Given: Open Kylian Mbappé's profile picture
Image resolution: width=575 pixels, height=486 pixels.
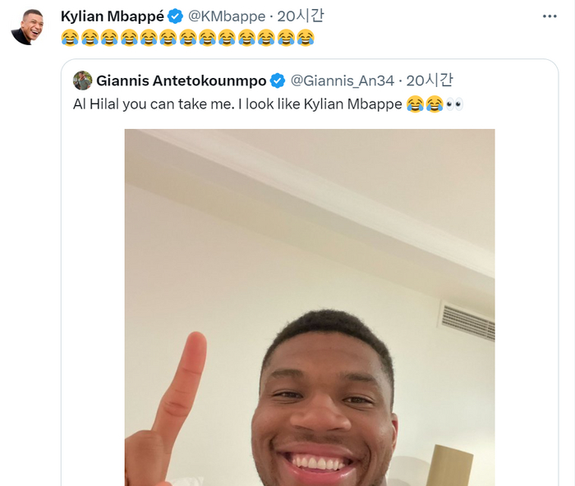Looking at the screenshot, I should 27,27.
